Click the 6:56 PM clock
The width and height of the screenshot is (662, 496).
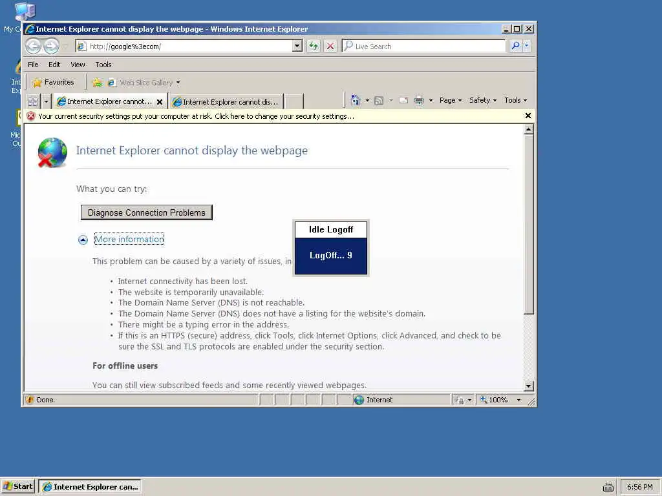pos(639,487)
